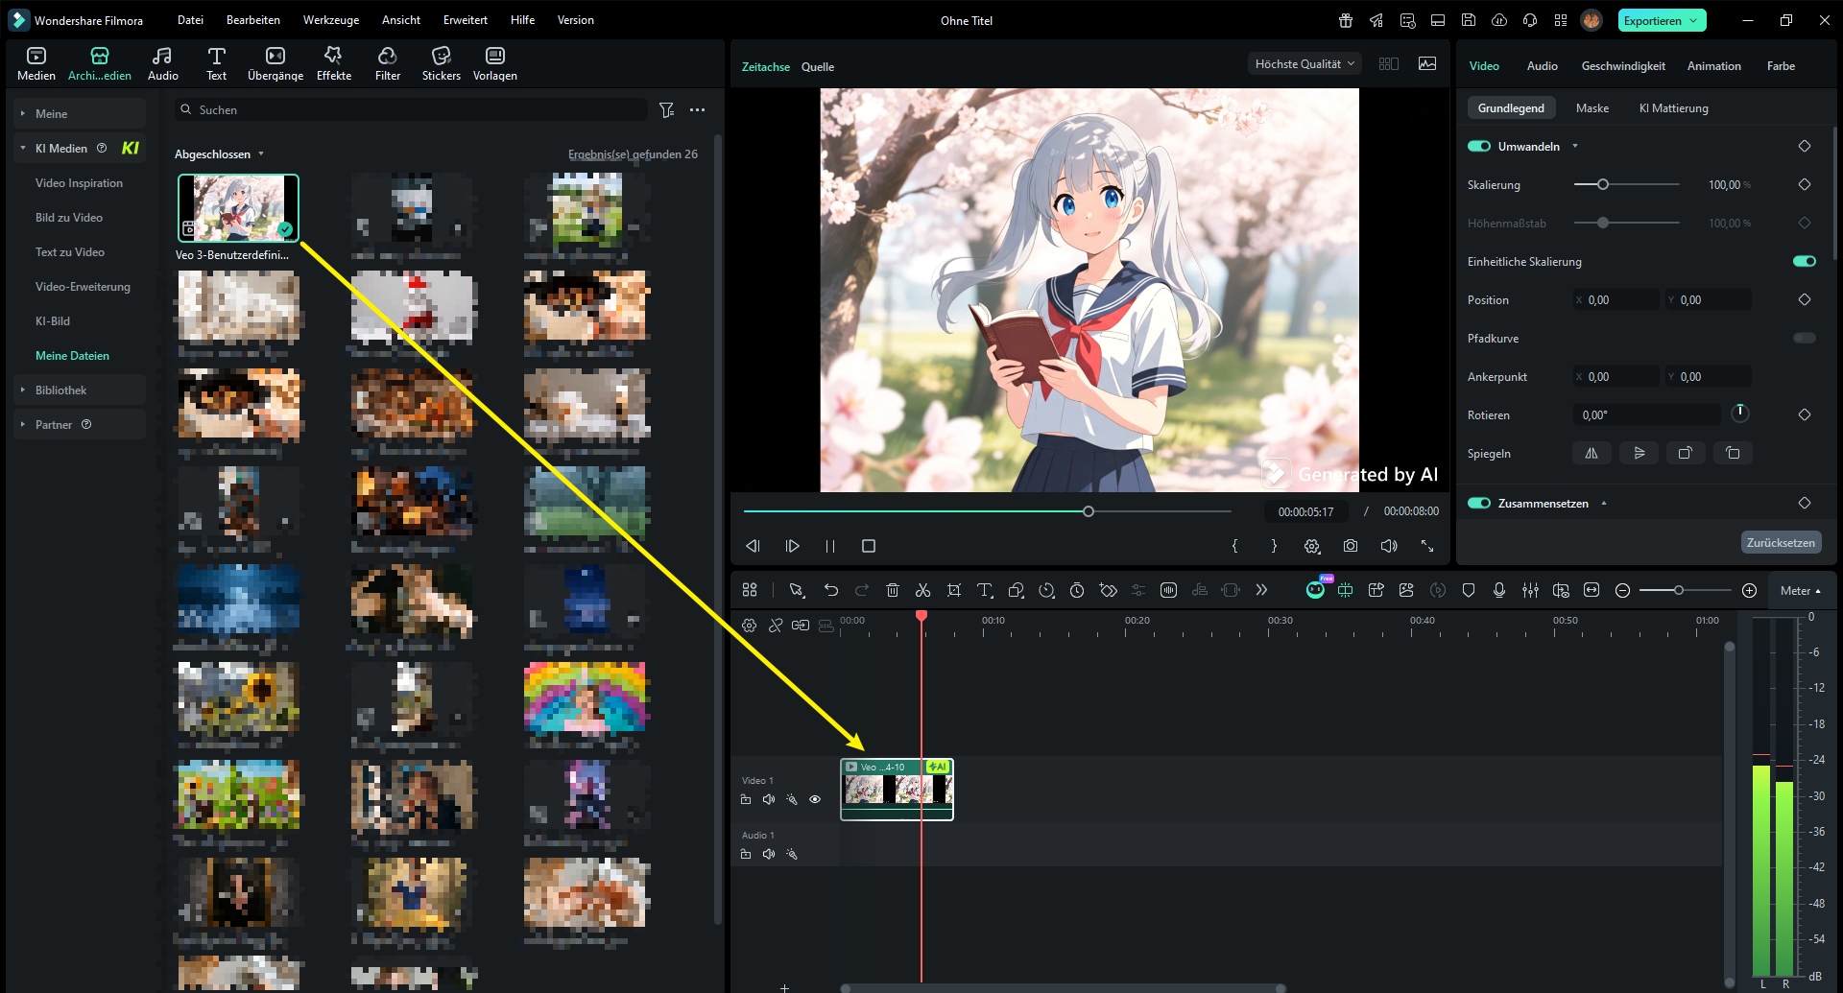Image resolution: width=1843 pixels, height=993 pixels.
Task: Open the Stickers panel
Action: (x=441, y=63)
